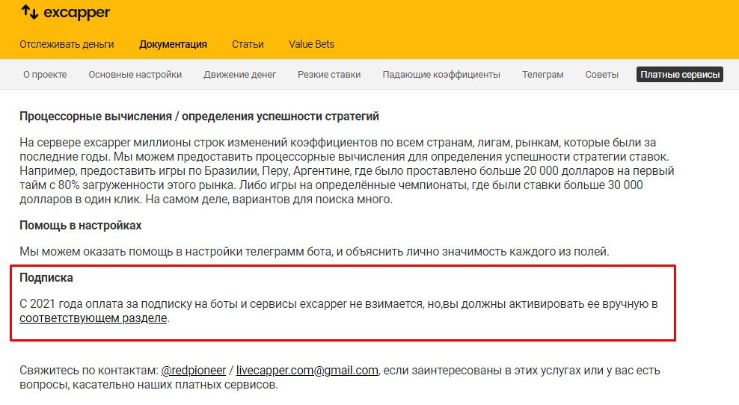This screenshot has width=739, height=405.
Task: Click the excapper brand name text
Action: coord(76,13)
